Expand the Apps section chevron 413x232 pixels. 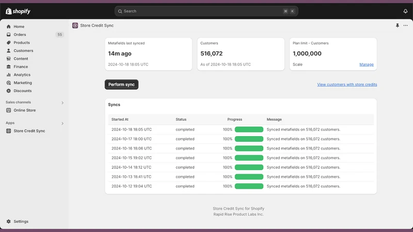62,123
